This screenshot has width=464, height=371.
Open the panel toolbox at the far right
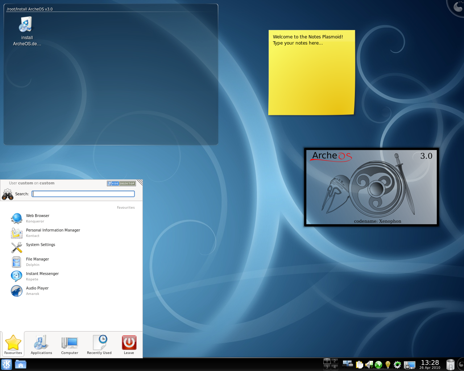(460, 364)
